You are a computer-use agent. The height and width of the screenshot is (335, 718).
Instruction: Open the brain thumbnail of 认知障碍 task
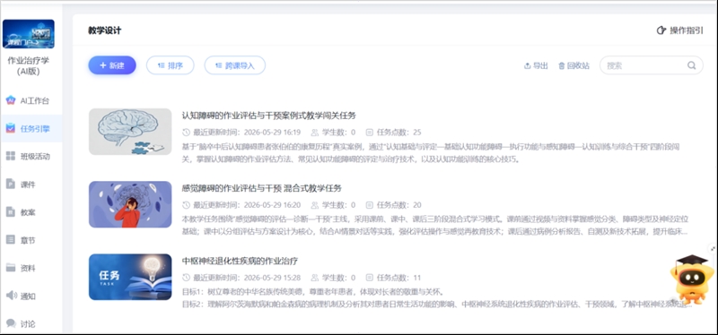tap(130, 132)
